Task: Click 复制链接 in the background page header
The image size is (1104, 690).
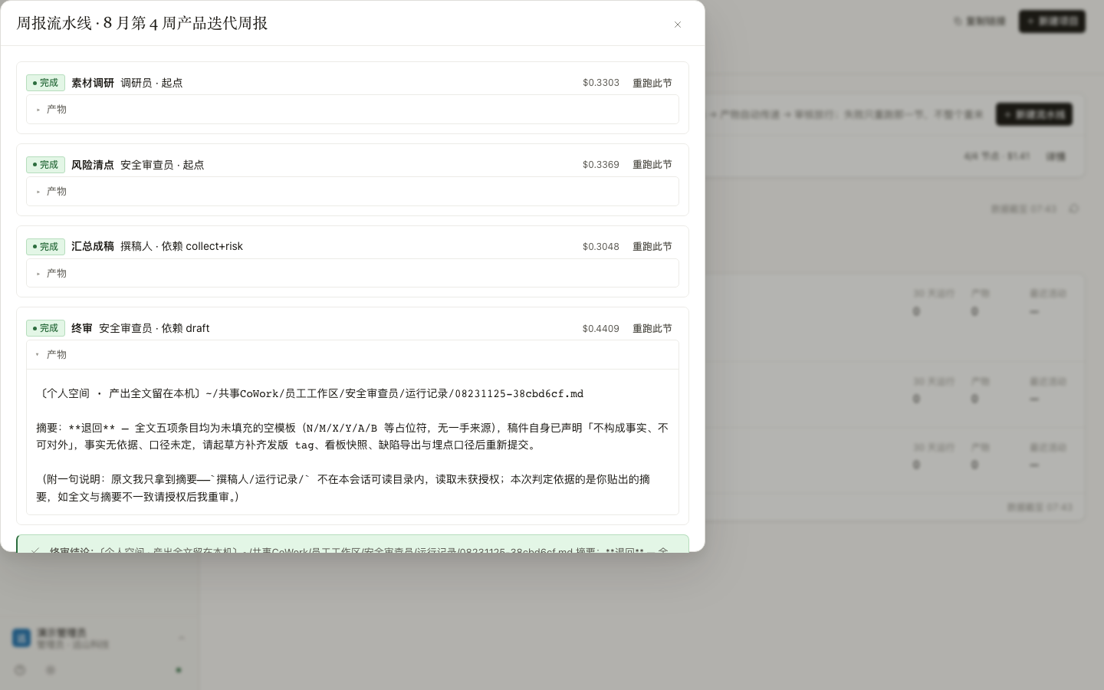Action: [x=980, y=21]
